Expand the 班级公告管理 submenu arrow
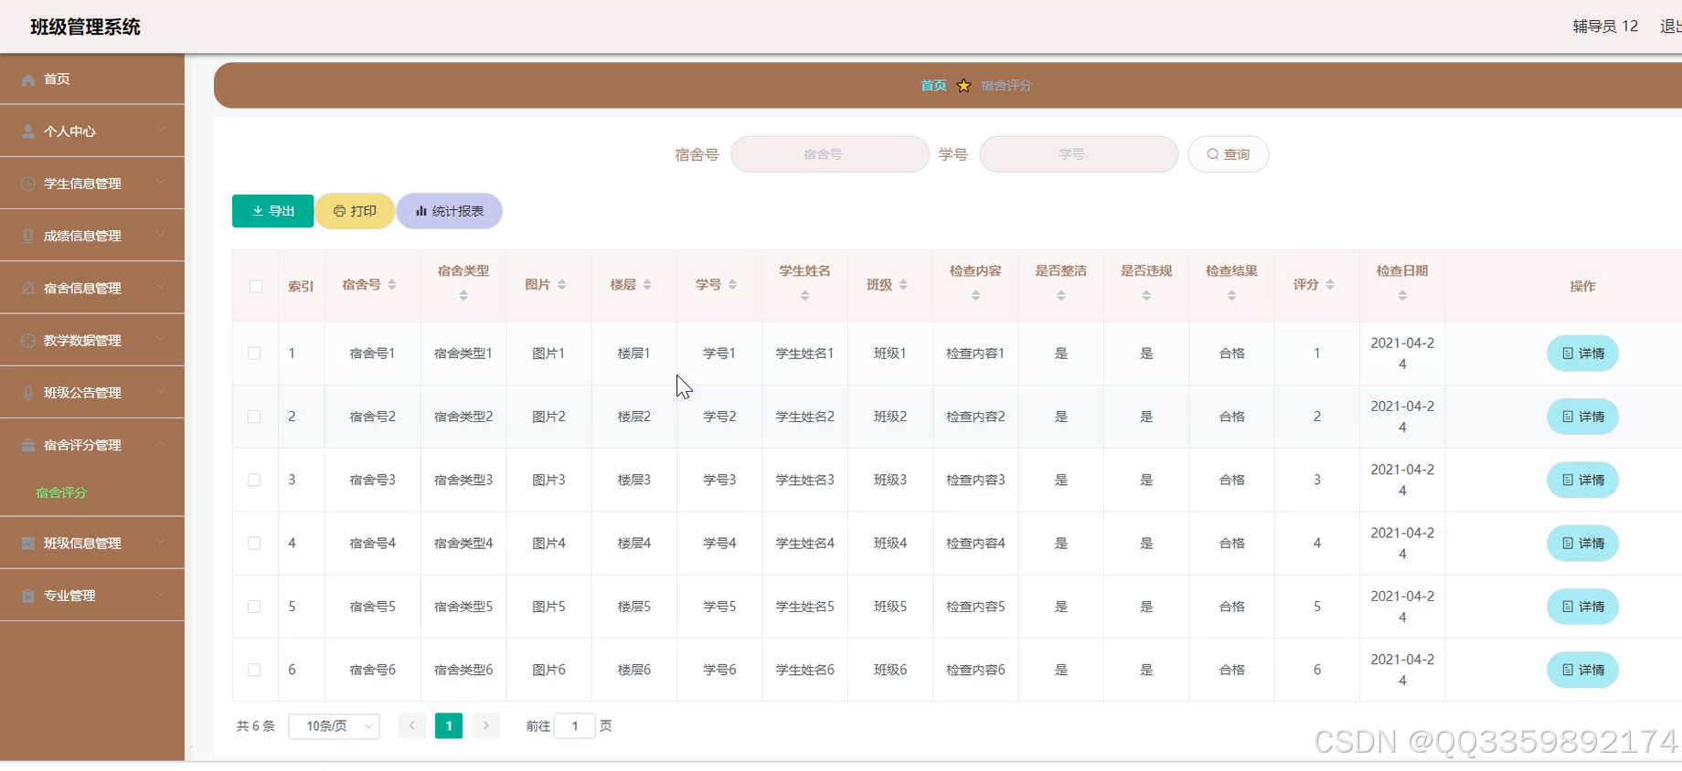Image resolution: width=1682 pixels, height=771 pixels. [161, 391]
